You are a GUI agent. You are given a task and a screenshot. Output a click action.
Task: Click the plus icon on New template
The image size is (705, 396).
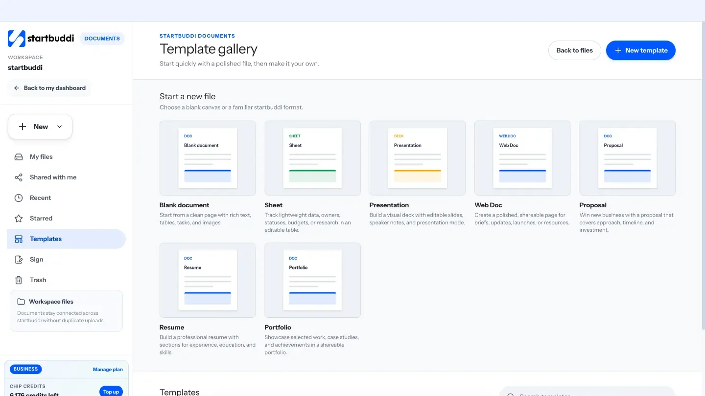[618, 50]
